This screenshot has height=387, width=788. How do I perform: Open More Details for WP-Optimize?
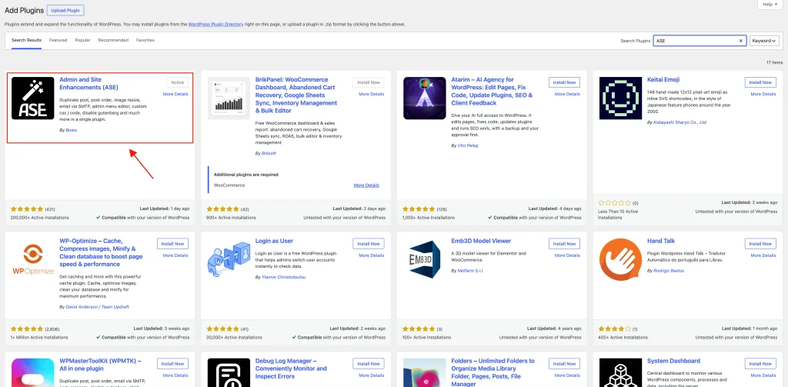[175, 255]
